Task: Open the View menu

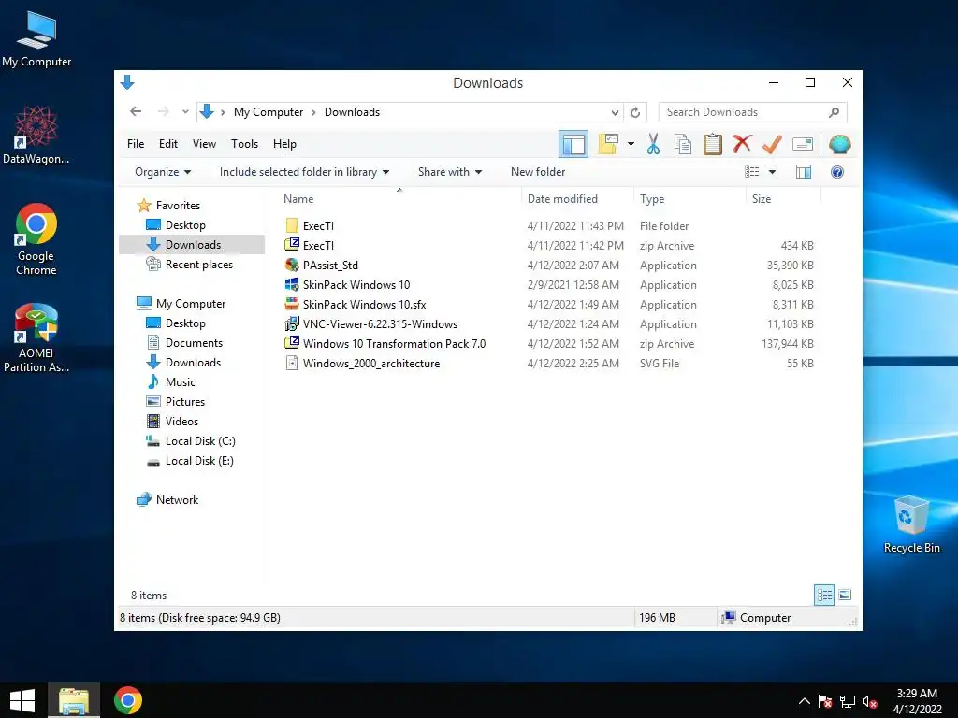Action: click(x=204, y=144)
